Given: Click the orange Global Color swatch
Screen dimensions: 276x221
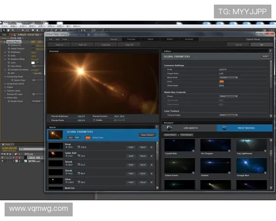Looking at the screenshot, I should pyautogui.click(x=88, y=137).
